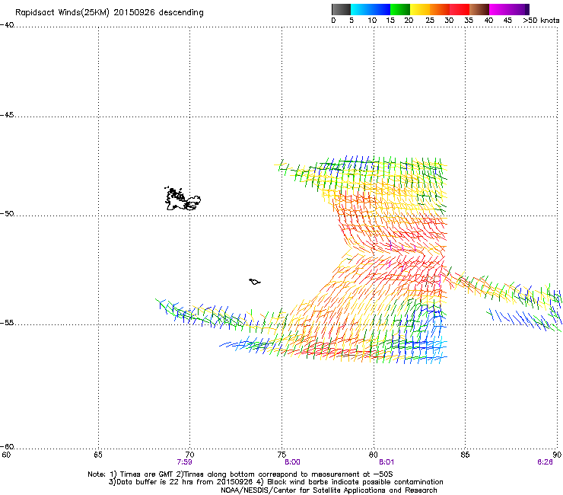Image resolution: width=563 pixels, height=495 pixels.
Task: Click the note line '3)Data buffer is 22 hrs'
Action: tap(275, 482)
